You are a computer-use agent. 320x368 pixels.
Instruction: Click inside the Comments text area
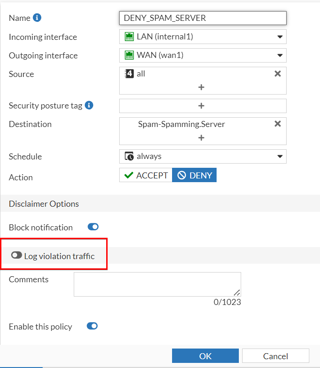coord(157,284)
